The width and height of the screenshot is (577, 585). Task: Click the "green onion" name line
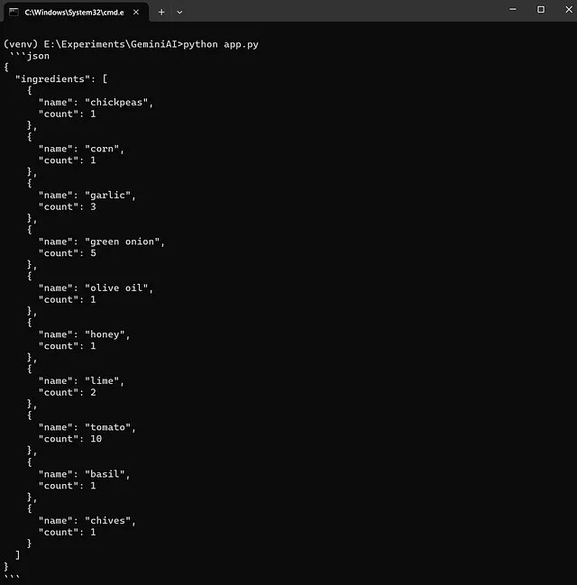tap(102, 242)
